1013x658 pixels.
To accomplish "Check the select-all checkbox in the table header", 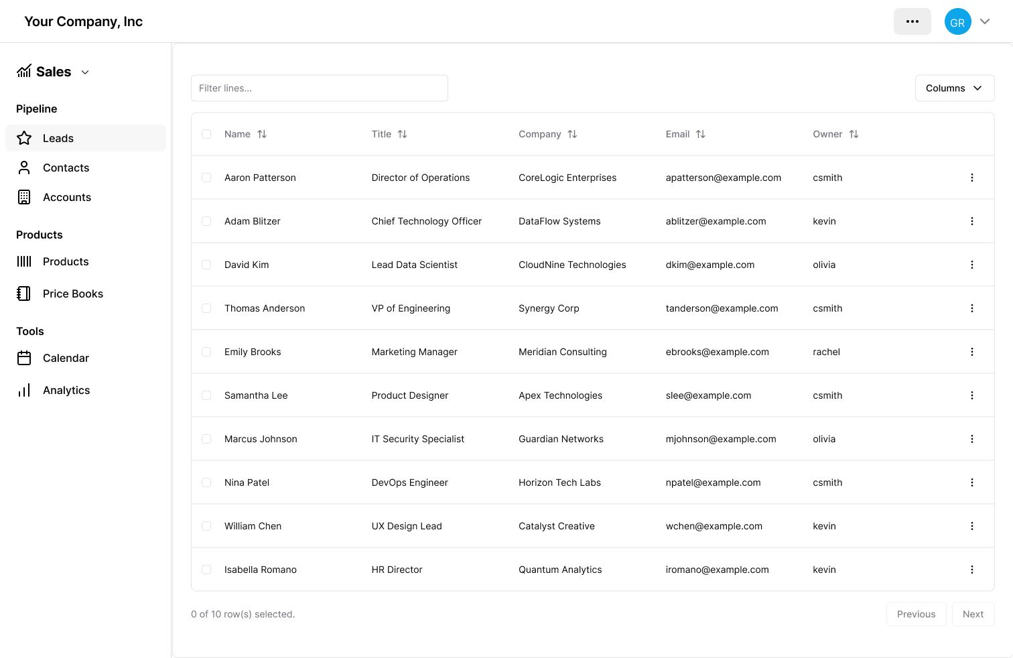I will (206, 134).
